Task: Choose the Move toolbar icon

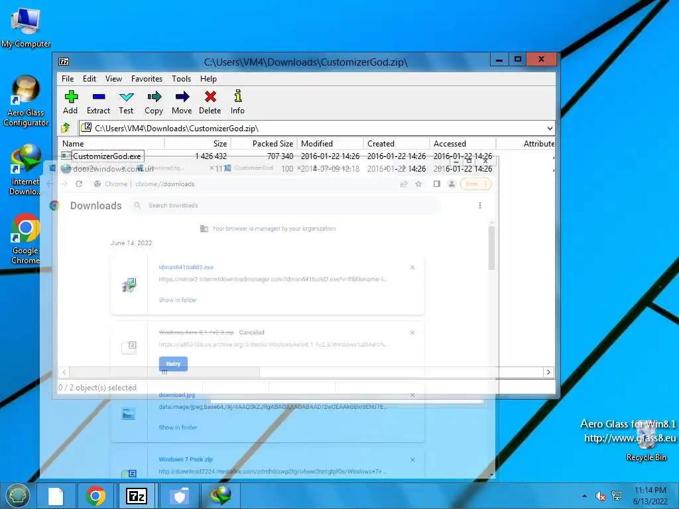Action: point(182,103)
